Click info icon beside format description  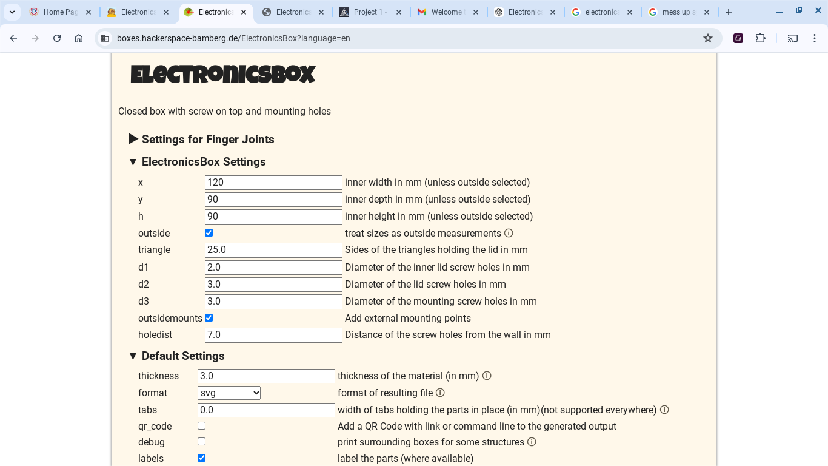(441, 393)
